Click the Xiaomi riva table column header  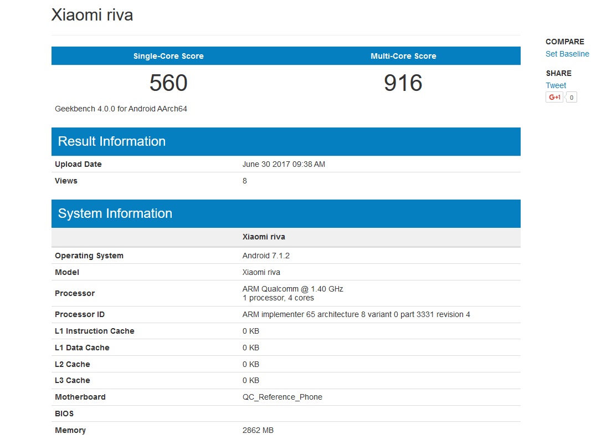tap(264, 237)
